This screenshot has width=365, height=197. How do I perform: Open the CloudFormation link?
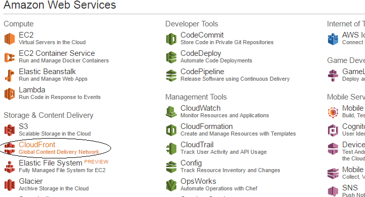coord(207,126)
